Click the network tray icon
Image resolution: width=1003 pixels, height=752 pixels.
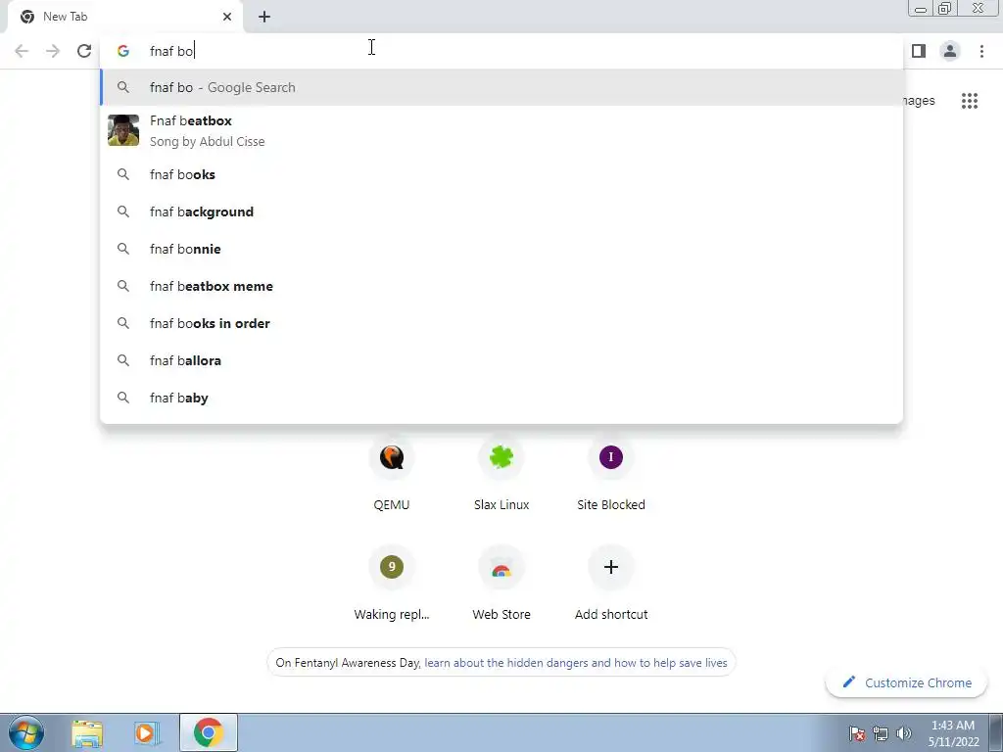pyautogui.click(x=881, y=733)
